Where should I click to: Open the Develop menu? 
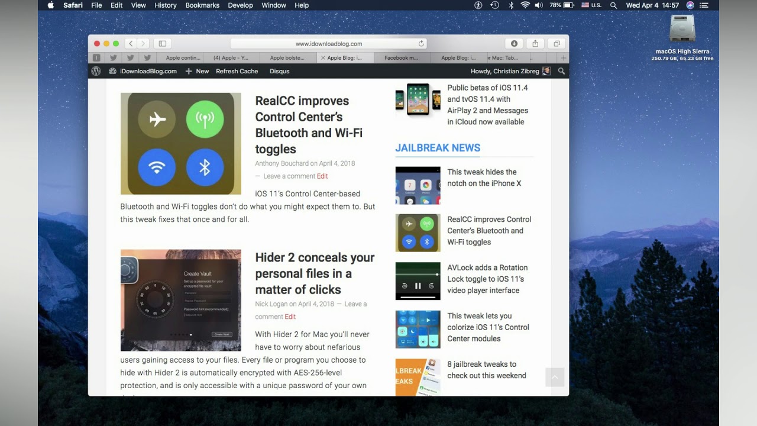[240, 5]
